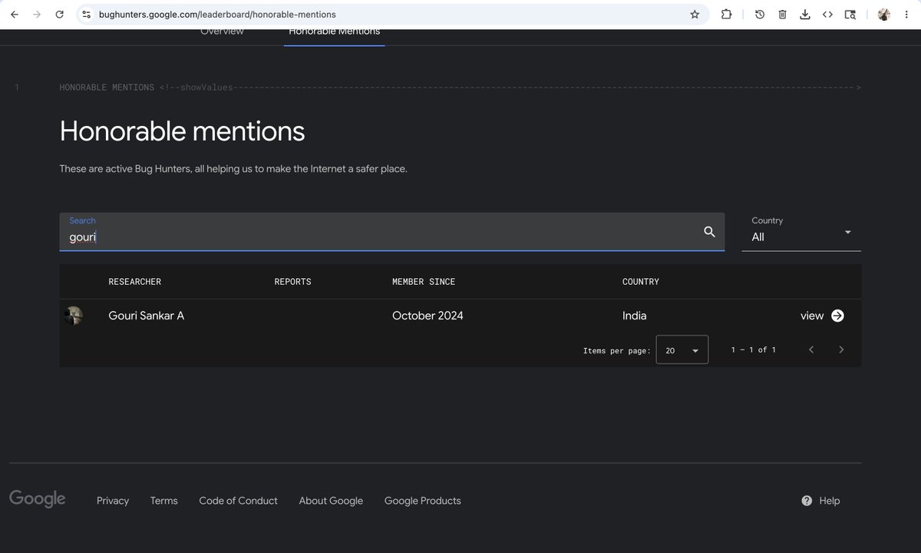Click the search magnifier icon

710,232
